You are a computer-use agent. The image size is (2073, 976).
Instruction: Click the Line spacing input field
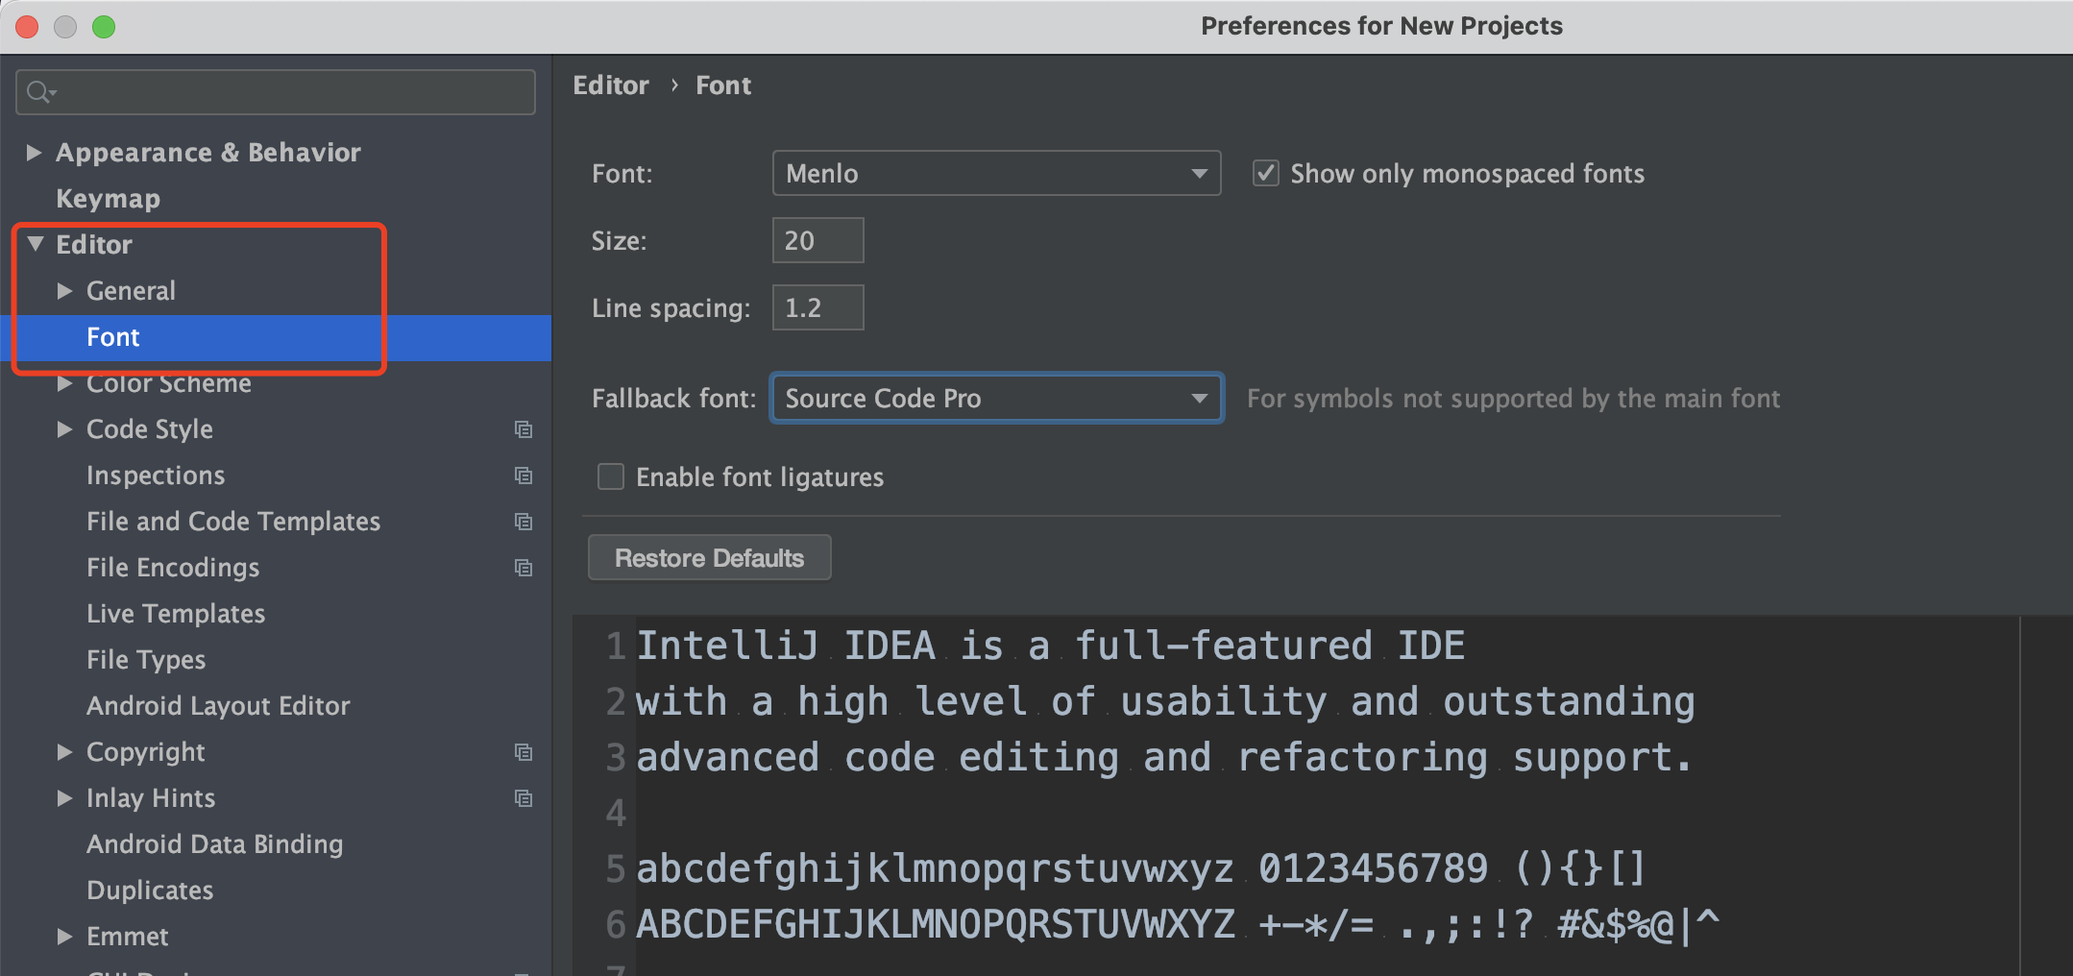pos(817,308)
